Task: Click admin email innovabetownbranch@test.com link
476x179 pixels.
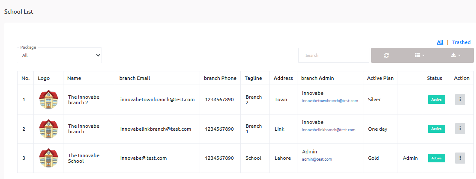Action: click(x=329, y=101)
